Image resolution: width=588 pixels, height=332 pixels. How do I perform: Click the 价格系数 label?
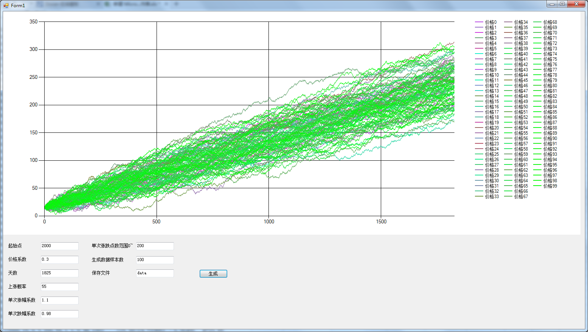click(17, 259)
